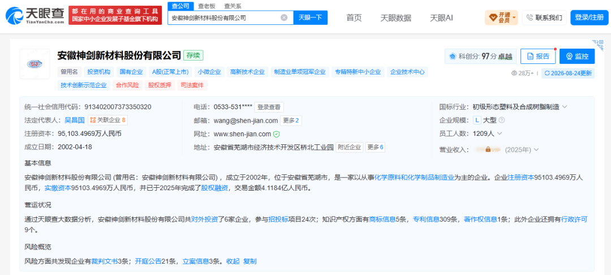This screenshot has width=611, height=275.
Task: Open the 商标信息 link
Action: click(x=382, y=220)
